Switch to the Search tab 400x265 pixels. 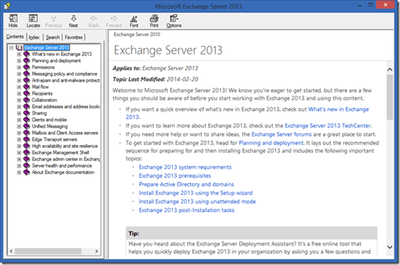click(53, 37)
